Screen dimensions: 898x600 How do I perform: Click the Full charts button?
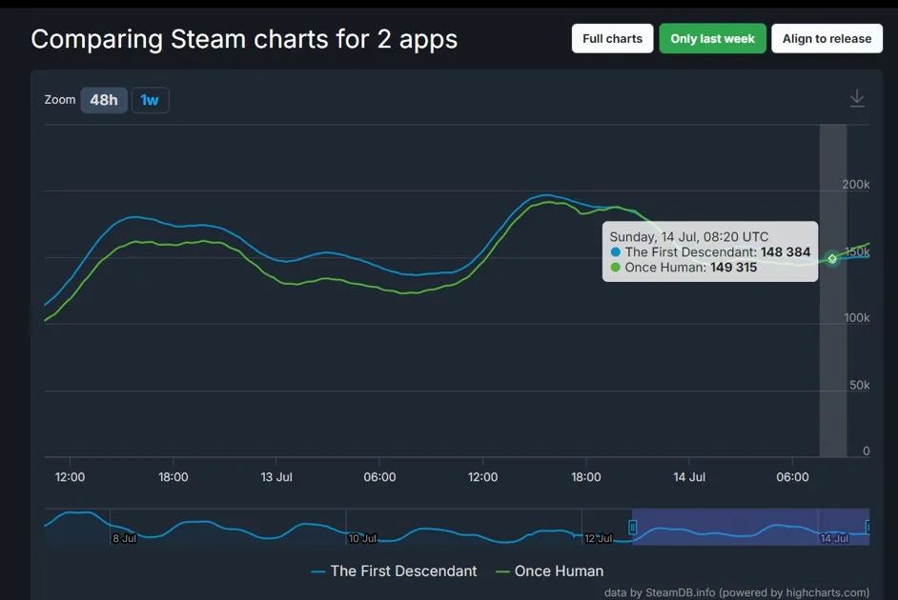click(612, 38)
